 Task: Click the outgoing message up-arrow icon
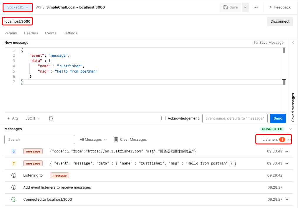point(14,163)
